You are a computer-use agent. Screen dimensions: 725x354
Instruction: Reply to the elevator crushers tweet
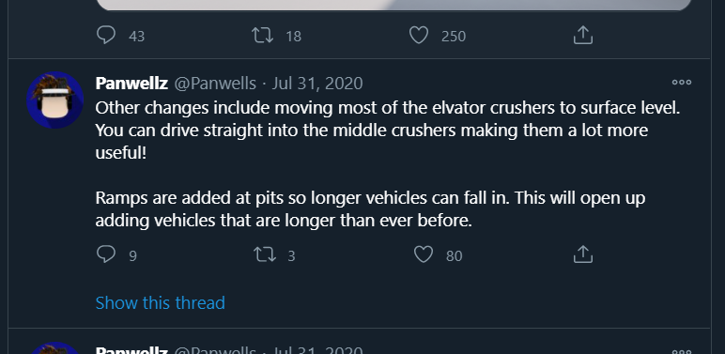click(x=106, y=254)
